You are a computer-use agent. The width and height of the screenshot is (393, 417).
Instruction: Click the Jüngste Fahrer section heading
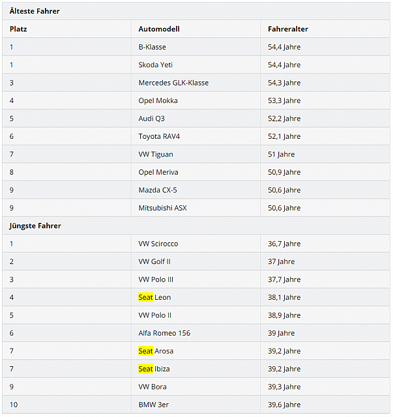[34, 225]
